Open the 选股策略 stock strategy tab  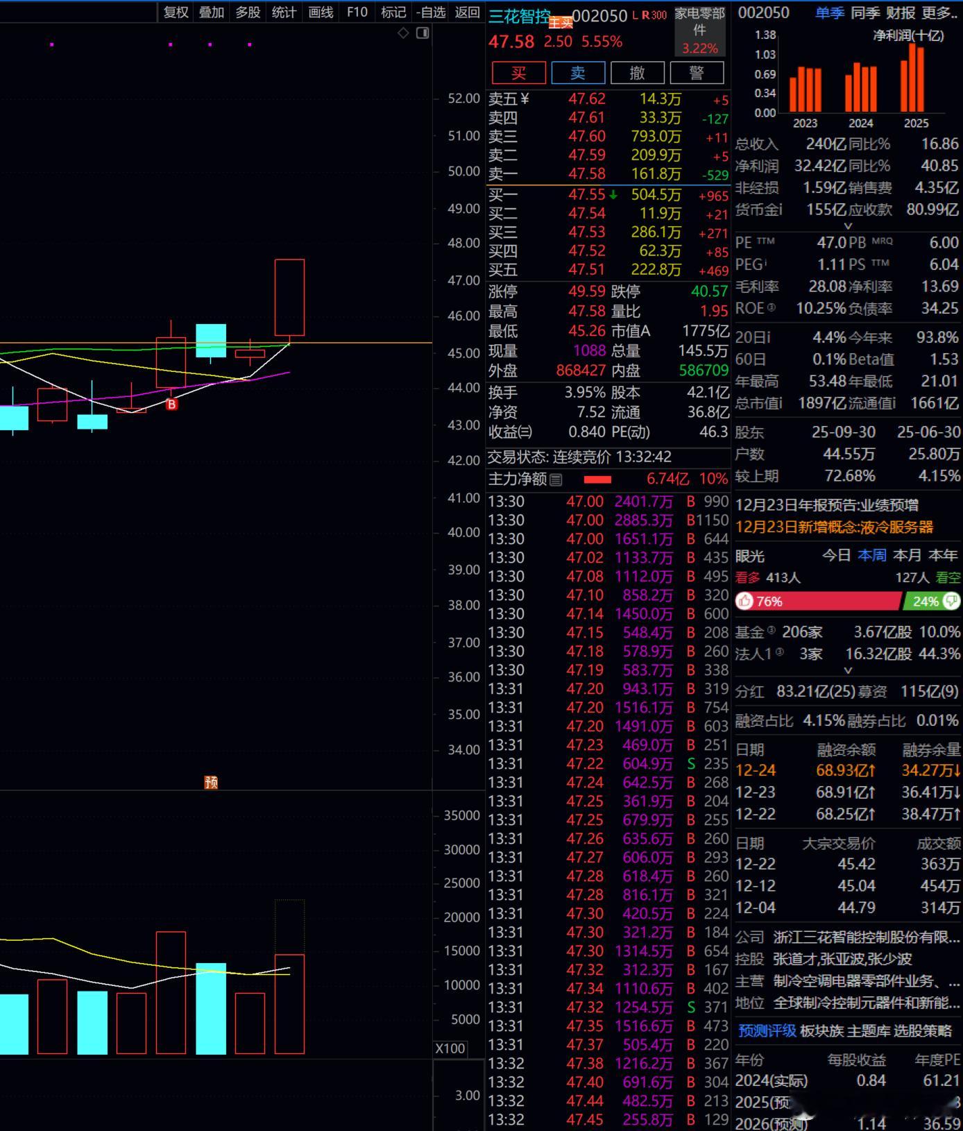tap(923, 1030)
